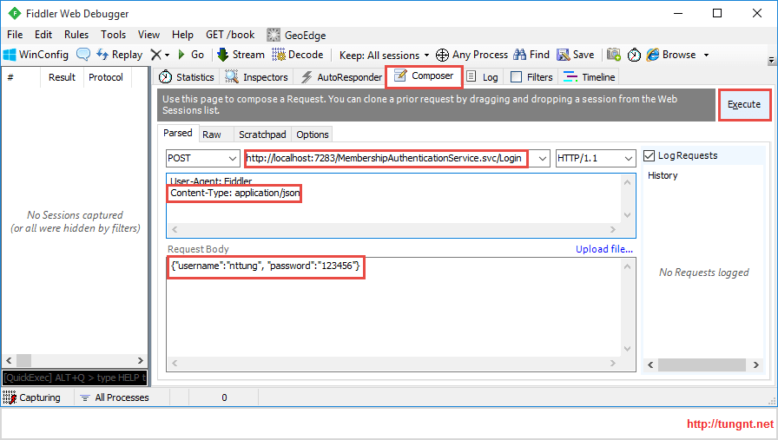Click the GET /book menu item
778x440 pixels.
point(230,35)
